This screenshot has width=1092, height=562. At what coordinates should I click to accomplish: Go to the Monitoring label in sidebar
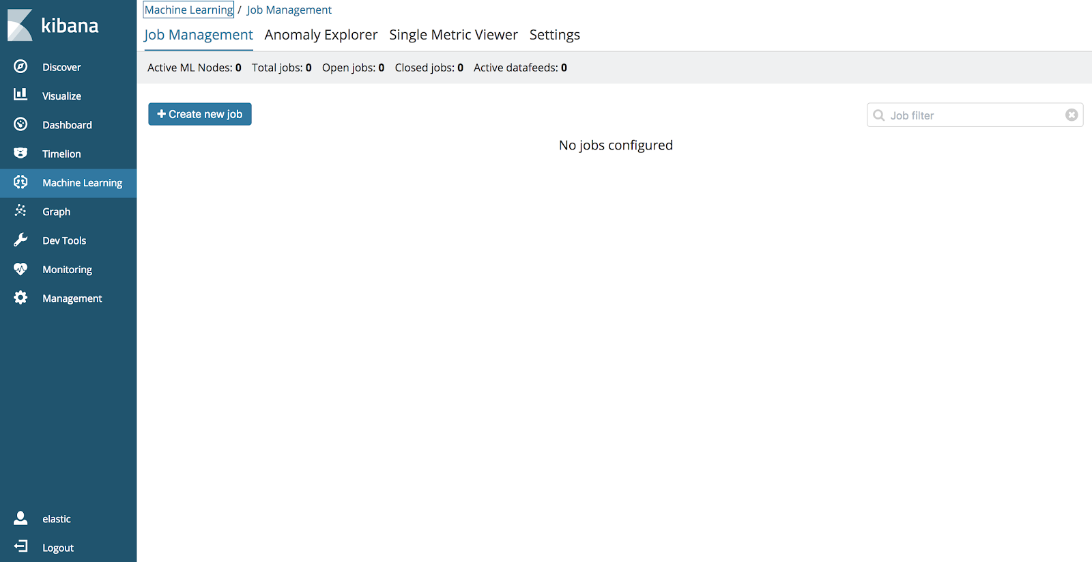point(67,270)
